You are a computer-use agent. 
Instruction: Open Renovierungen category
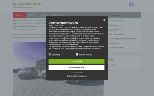[114, 43]
